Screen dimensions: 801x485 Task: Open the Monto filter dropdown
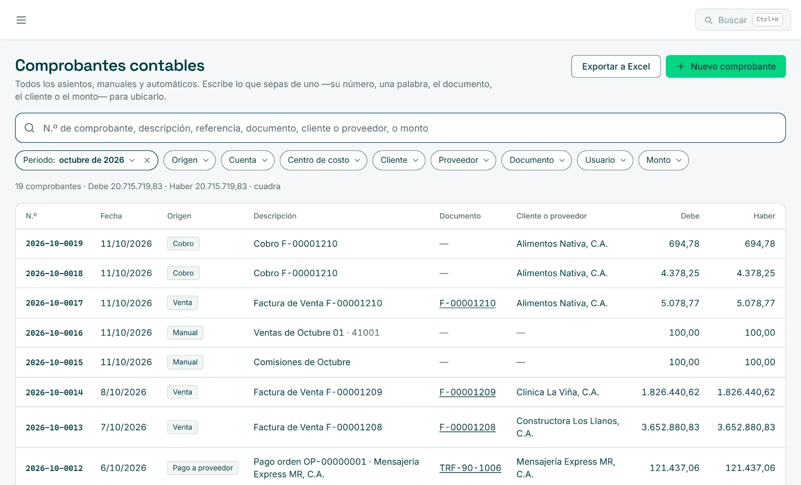point(663,160)
